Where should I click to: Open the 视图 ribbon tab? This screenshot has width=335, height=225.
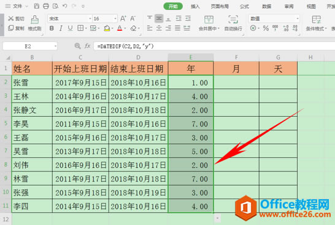[x=311, y=6]
